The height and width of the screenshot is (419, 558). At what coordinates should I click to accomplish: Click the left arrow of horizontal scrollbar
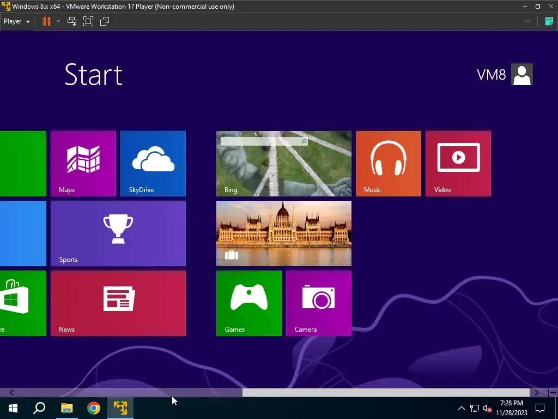tap(11, 393)
